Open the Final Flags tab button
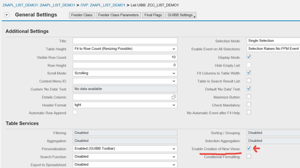Image resolution: width=300 pixels, height=168 pixels. pos(153,15)
